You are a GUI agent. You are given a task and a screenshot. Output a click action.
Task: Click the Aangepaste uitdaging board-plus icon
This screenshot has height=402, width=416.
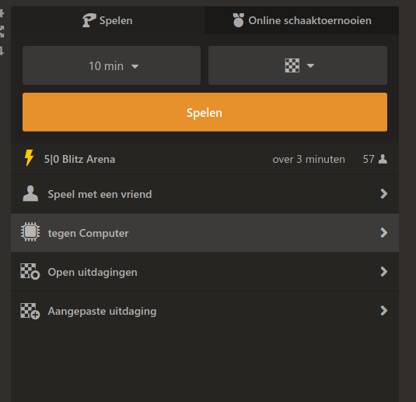click(x=30, y=311)
